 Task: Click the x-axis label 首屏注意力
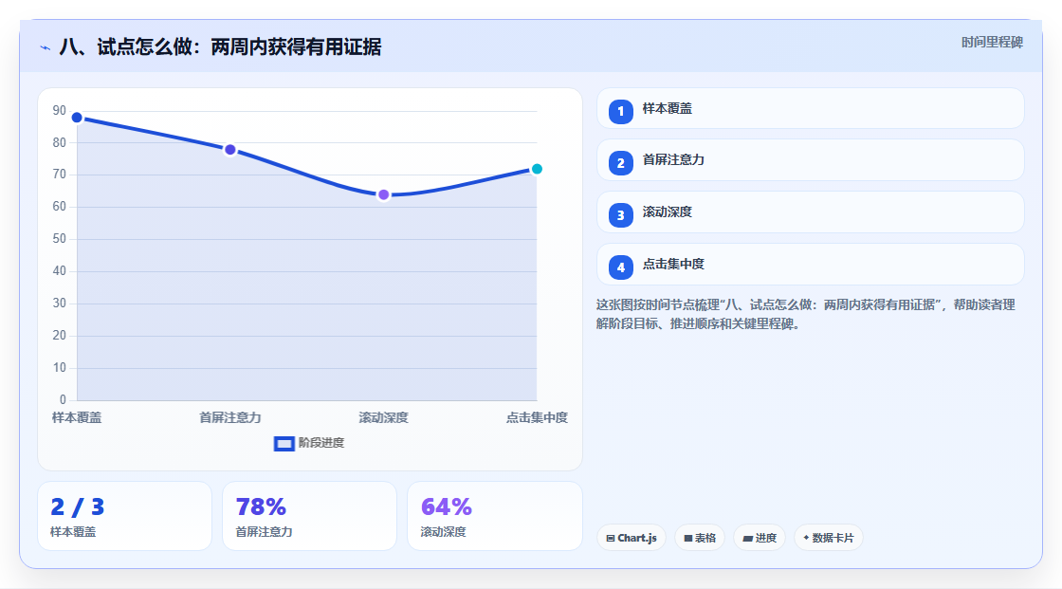[x=230, y=418]
